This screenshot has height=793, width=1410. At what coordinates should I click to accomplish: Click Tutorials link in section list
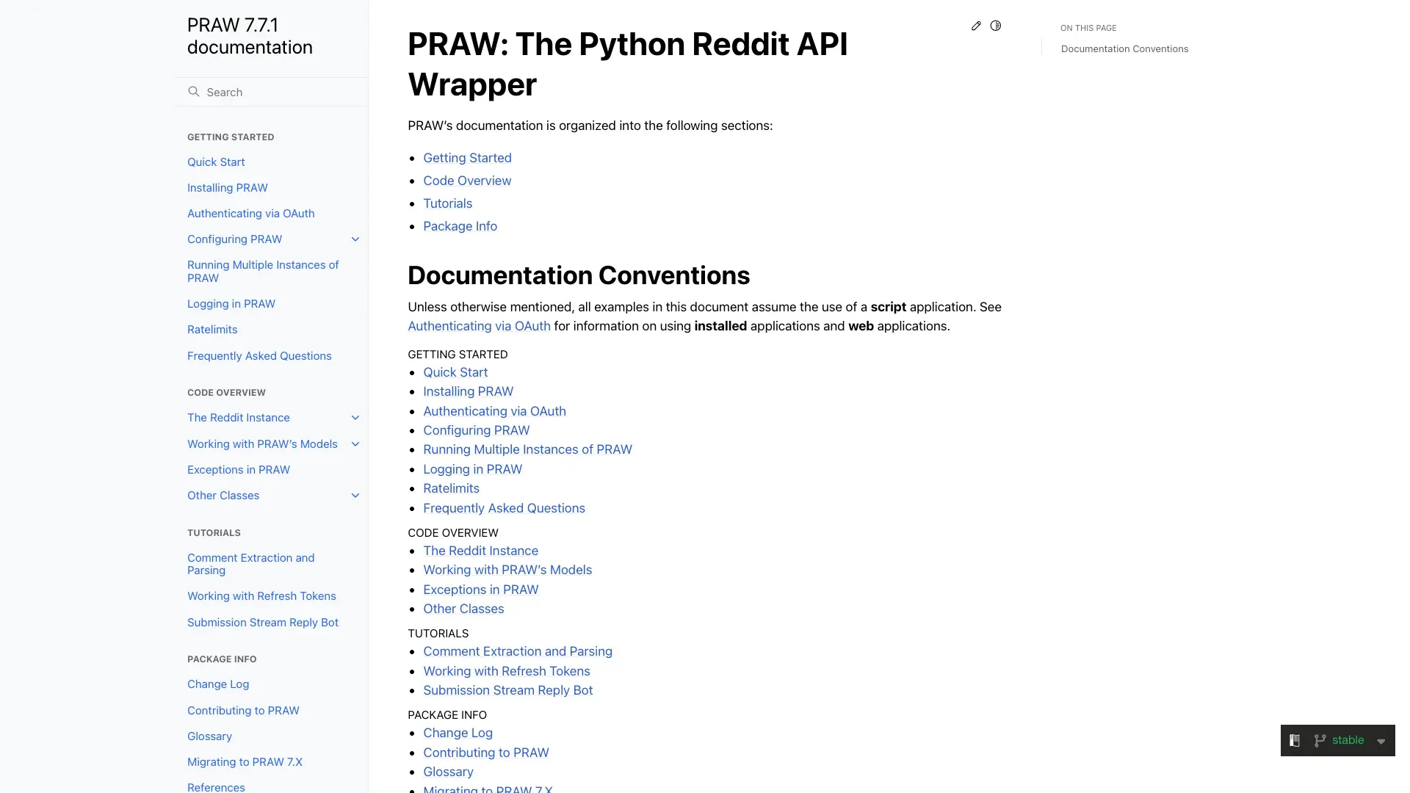[447, 203]
